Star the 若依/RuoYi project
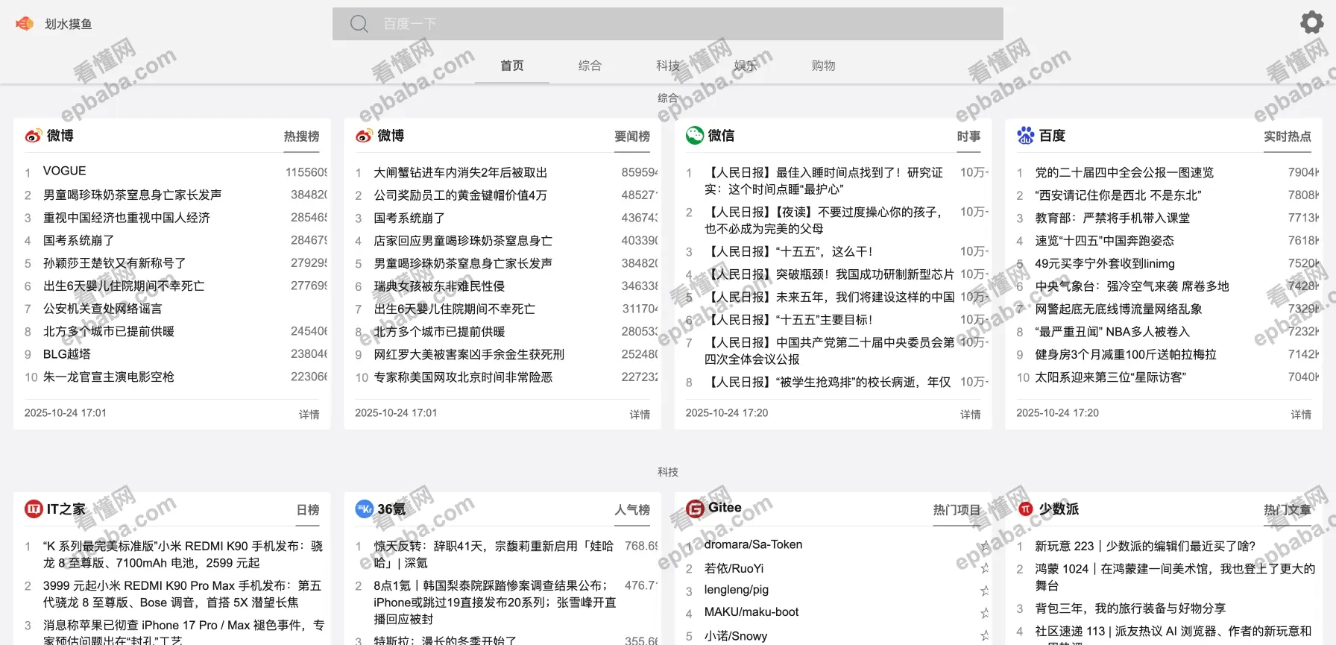 pyautogui.click(x=984, y=569)
